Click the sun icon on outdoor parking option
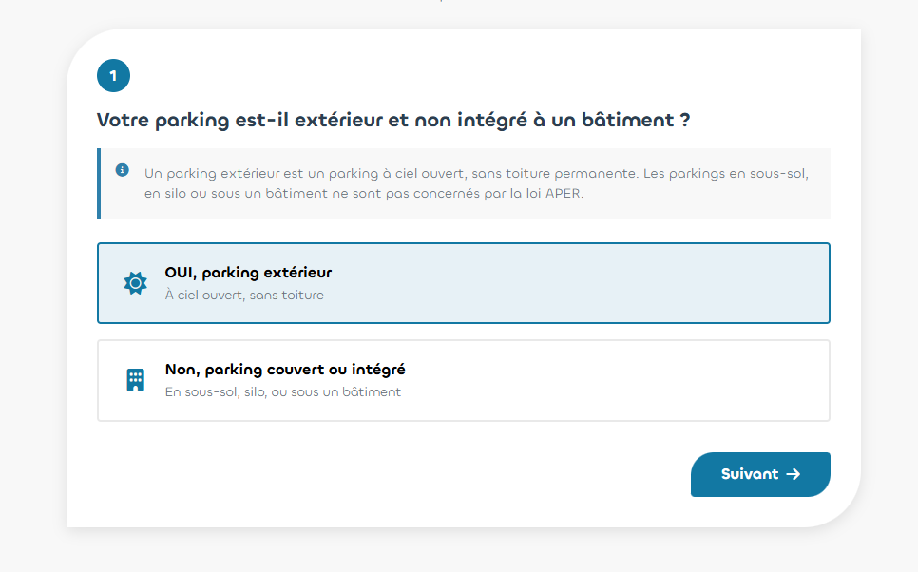918x572 pixels. (x=136, y=283)
